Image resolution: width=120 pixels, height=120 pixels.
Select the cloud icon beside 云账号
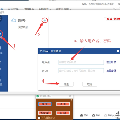[14, 20]
